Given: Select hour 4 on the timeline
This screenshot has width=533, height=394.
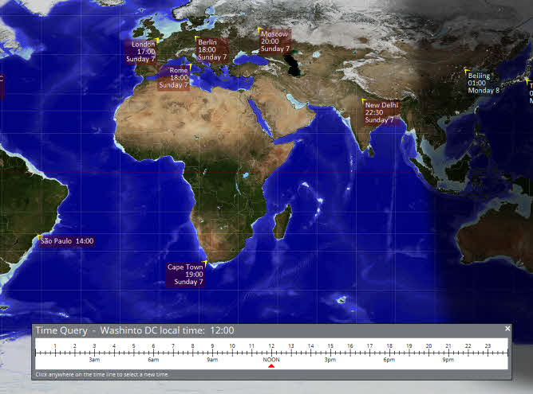Looking at the screenshot, I should (114, 346).
